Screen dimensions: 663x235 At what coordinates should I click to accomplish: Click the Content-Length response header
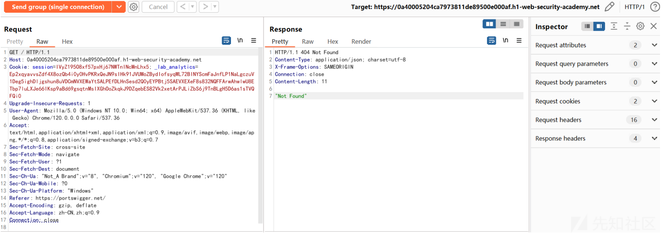pos(301,81)
